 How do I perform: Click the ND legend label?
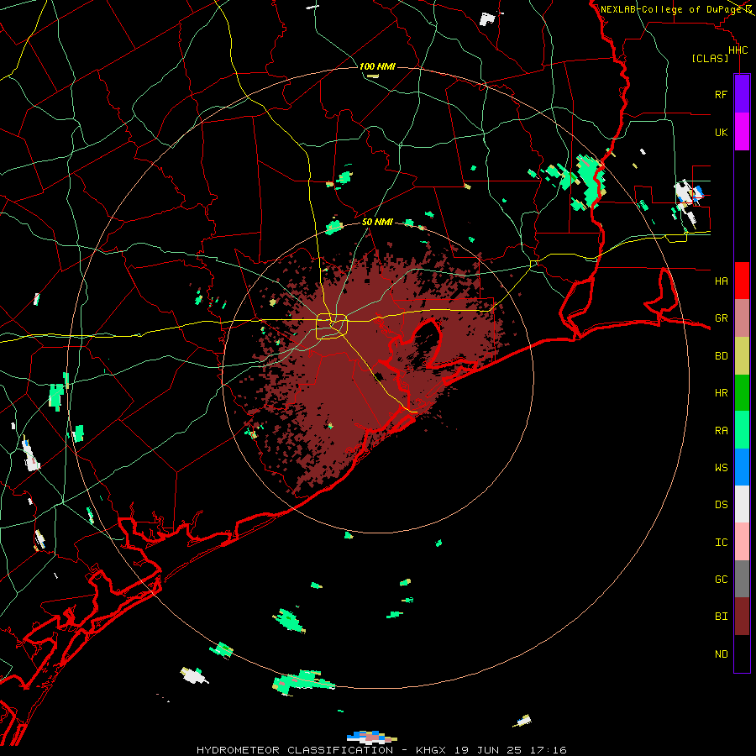[x=721, y=654]
